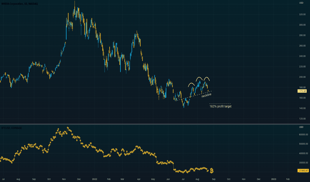Viewport: 310px width, 182px height.
Task: Click the 300.00 price axis label
Action: click(302, 25)
